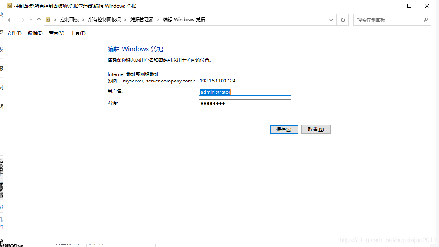Go back with the back arrow
Image resolution: width=439 pixels, height=247 pixels.
(10, 20)
